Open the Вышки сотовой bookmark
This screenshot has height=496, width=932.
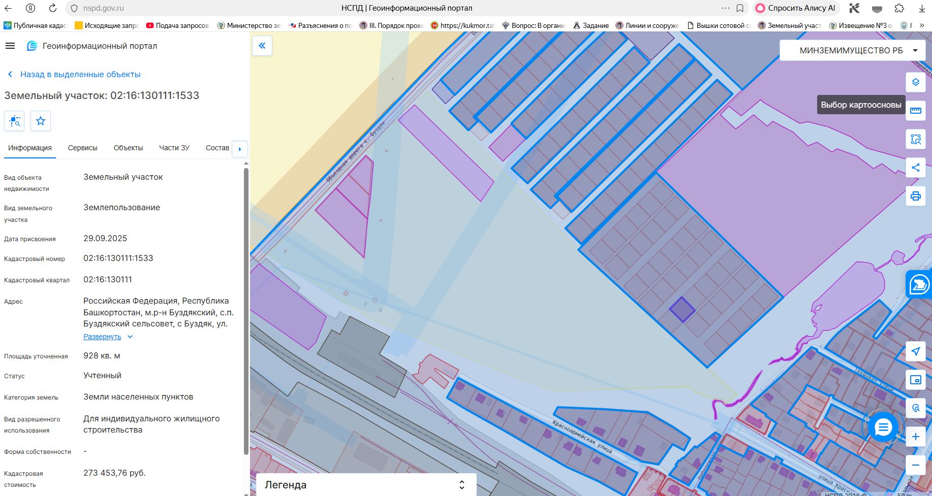(x=718, y=25)
